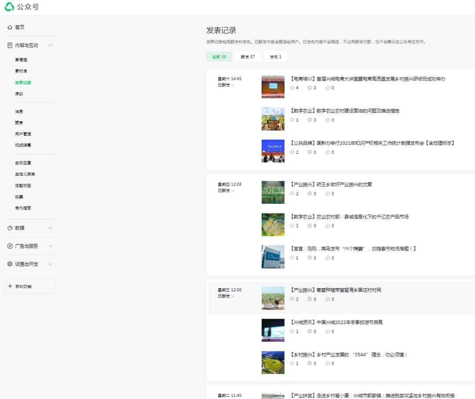The image size is (475, 399).
Task: Switch to the 发布 1 tab
Action: coord(275,56)
